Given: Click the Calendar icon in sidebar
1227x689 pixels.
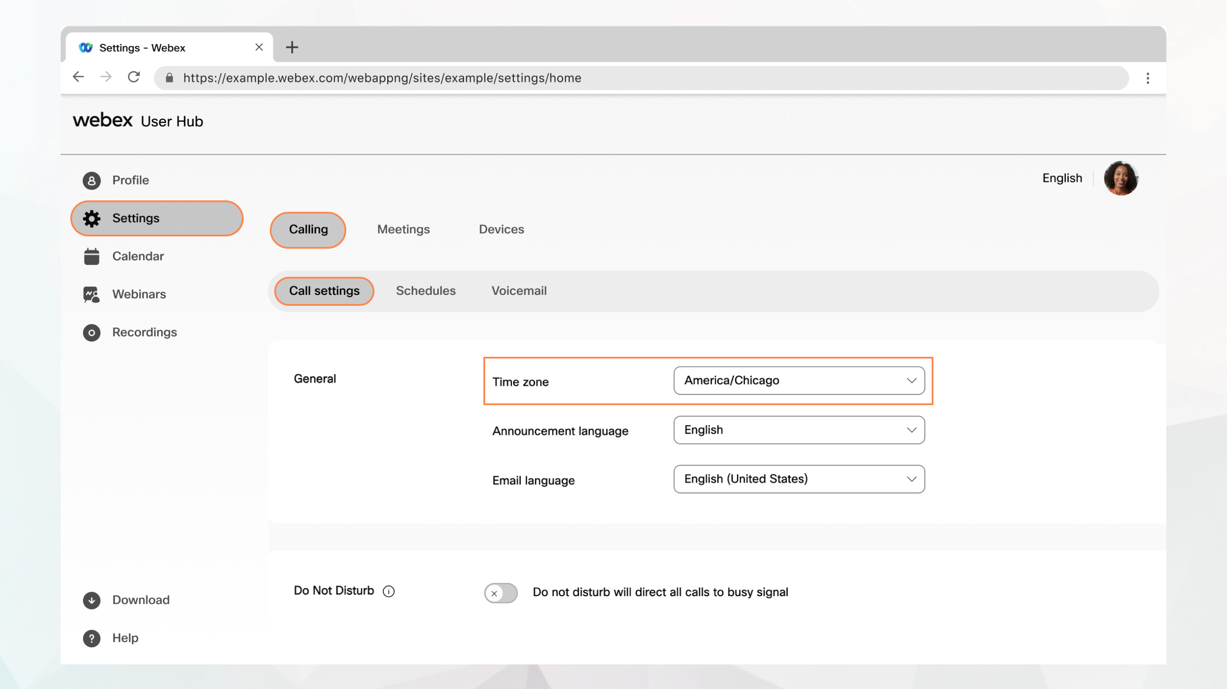Looking at the screenshot, I should (91, 256).
